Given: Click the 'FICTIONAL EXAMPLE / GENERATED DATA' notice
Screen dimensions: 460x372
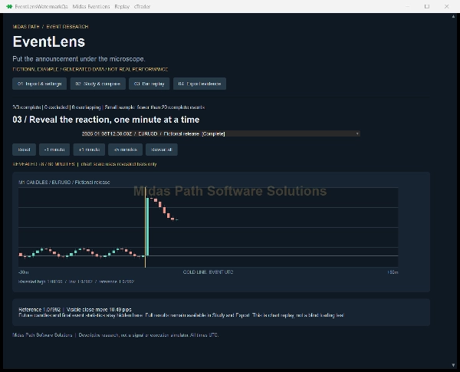Looking at the screenshot, I should tap(90, 69).
